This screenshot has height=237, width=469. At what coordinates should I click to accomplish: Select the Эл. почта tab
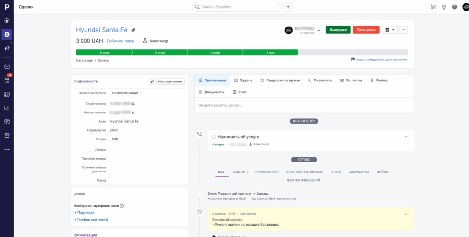(351, 81)
